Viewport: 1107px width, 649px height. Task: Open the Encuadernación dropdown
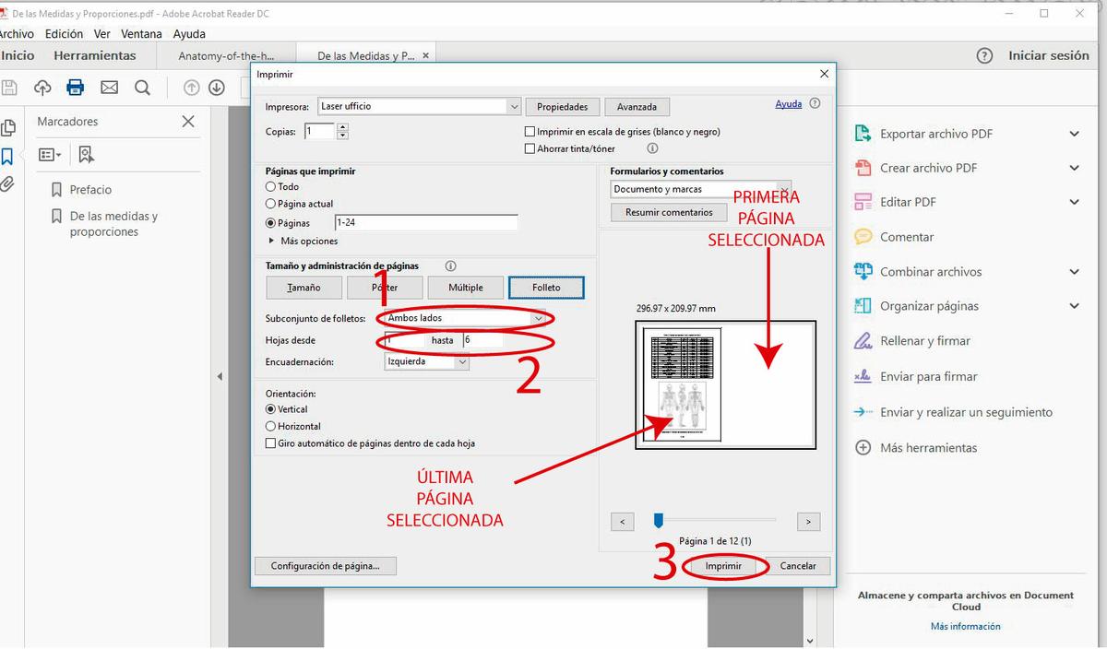tap(462, 362)
